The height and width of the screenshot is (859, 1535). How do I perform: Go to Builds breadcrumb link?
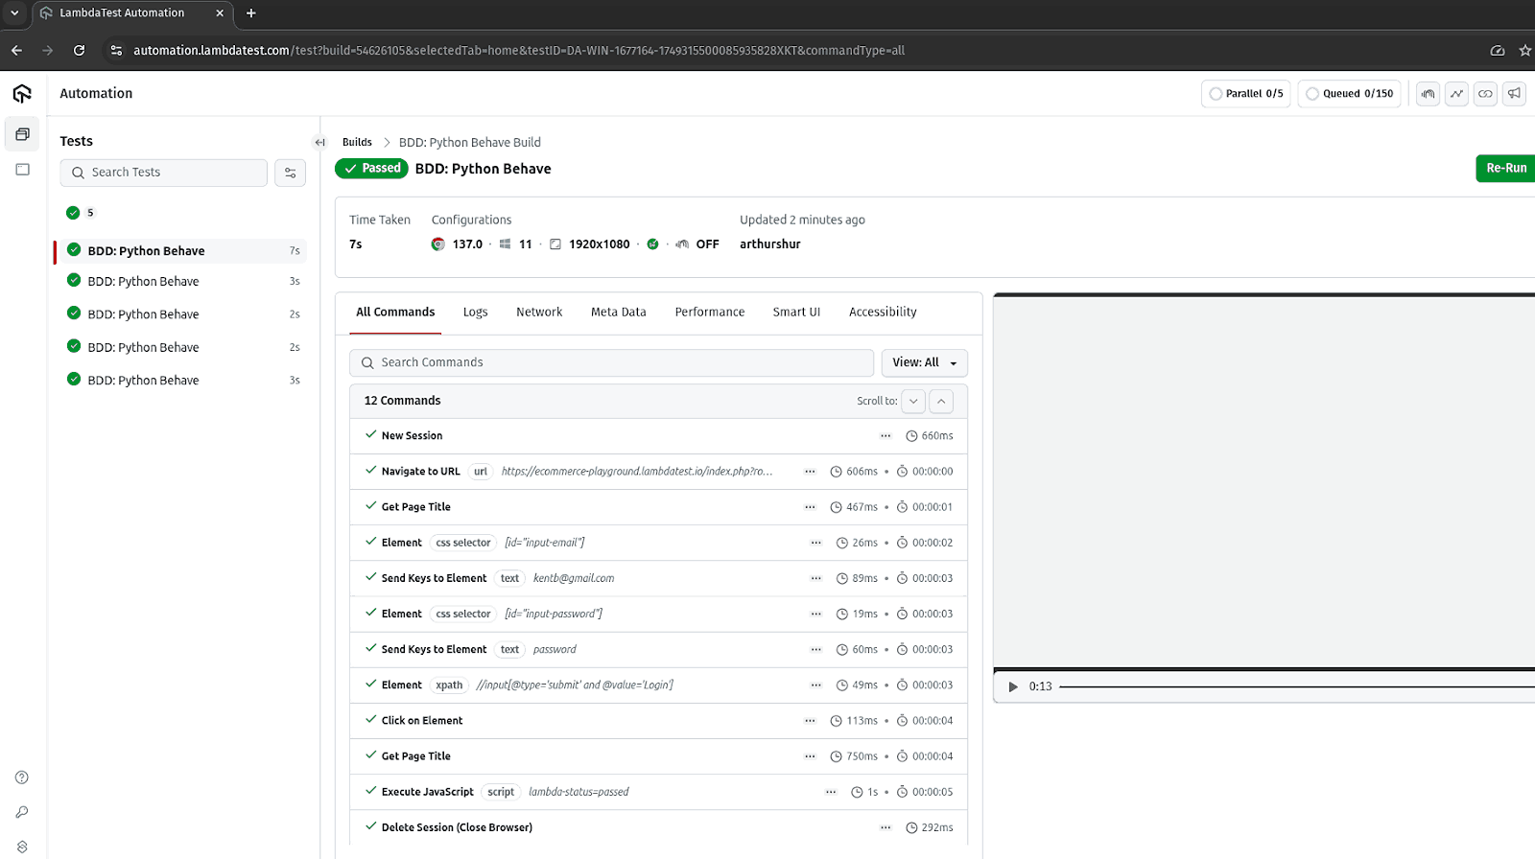tap(357, 142)
